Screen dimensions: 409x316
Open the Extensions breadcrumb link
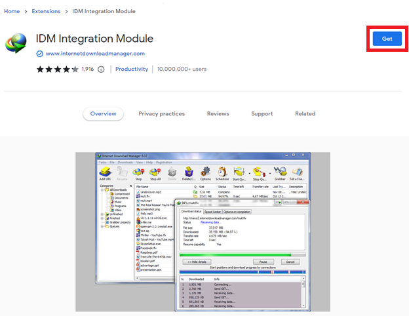tap(46, 11)
